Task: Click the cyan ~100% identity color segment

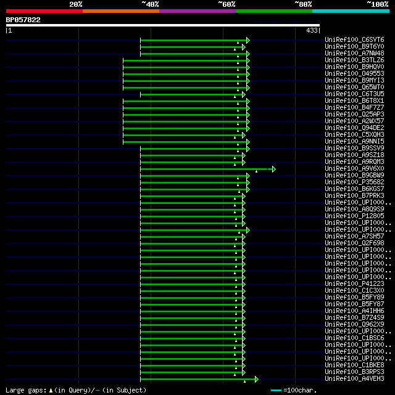Action: pos(351,11)
